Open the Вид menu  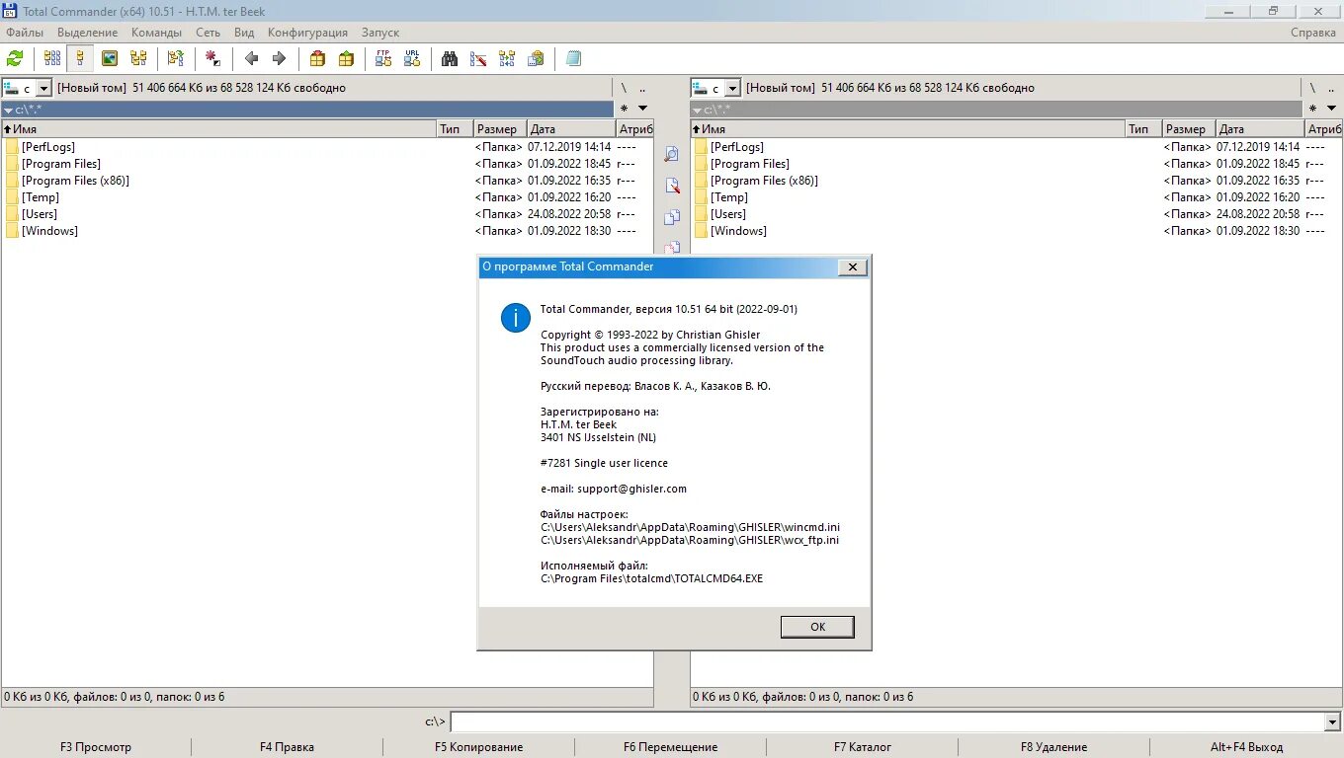pos(244,33)
